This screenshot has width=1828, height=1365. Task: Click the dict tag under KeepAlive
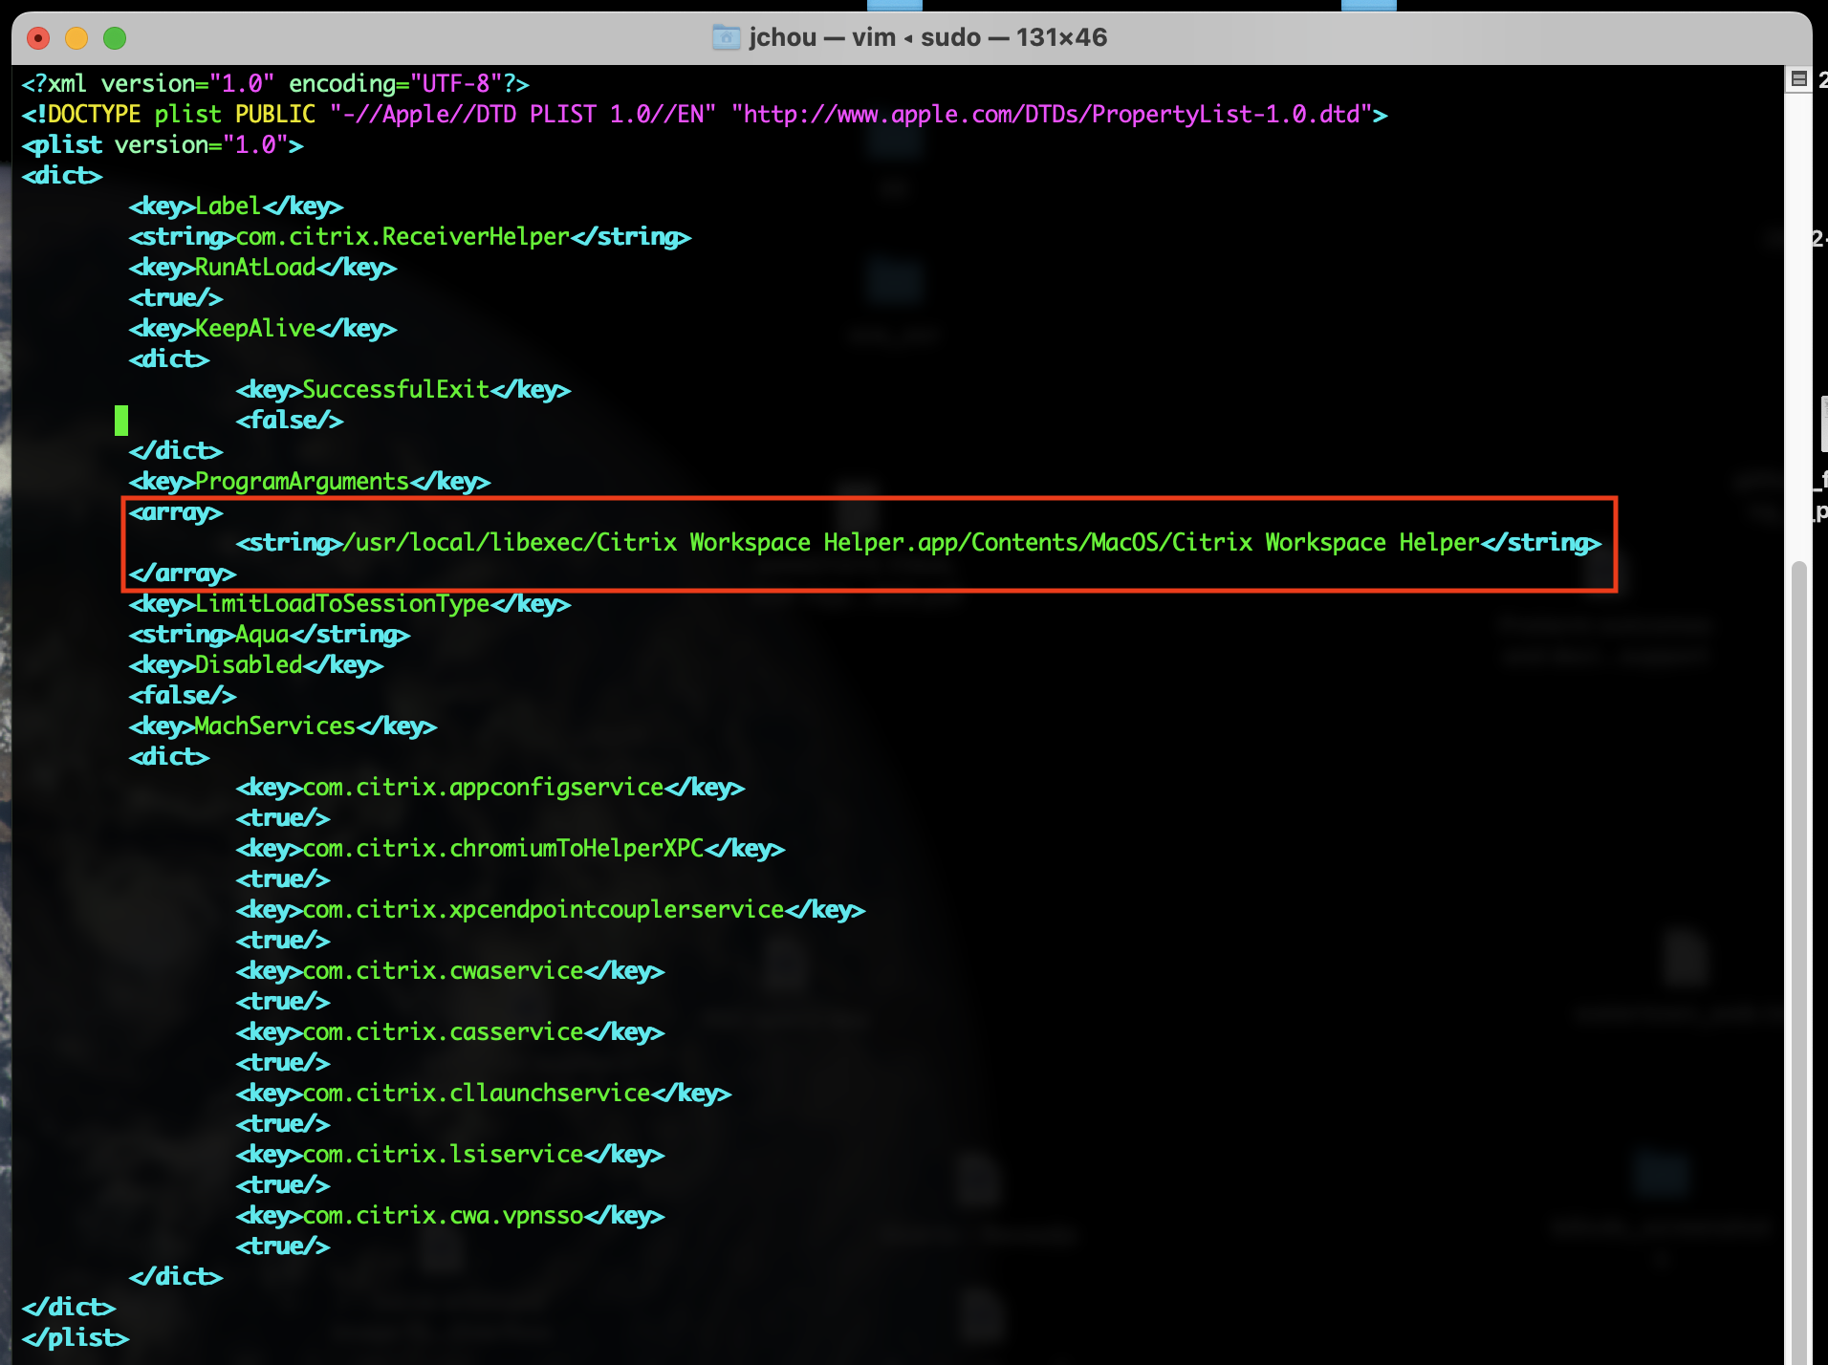point(169,359)
